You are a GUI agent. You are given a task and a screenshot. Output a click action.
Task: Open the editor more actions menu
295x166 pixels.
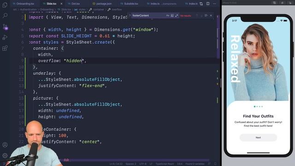pos(214,4)
